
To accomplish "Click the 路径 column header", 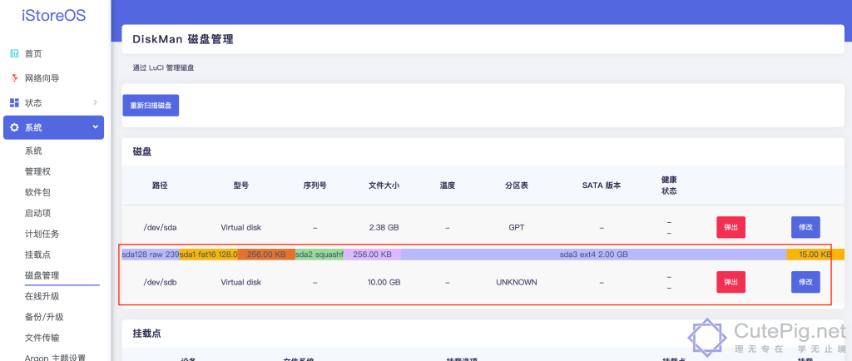I will [160, 185].
